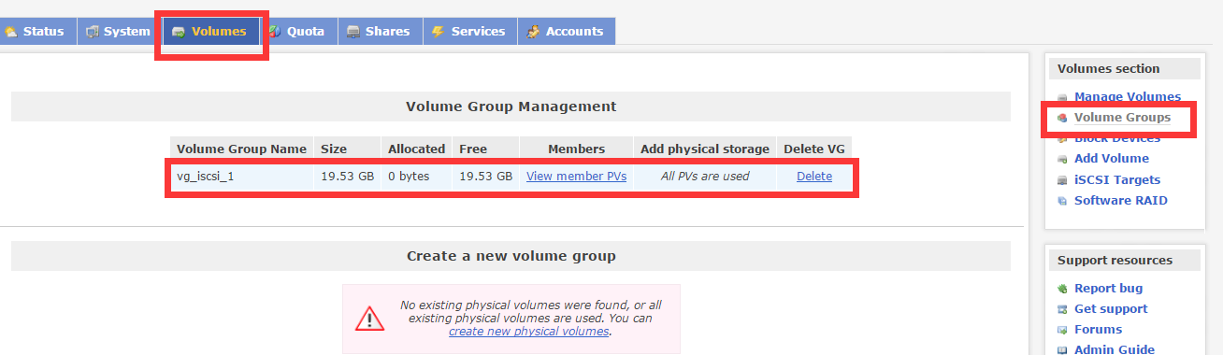Screen dimensions: 1223x355
Task: Click the Volumes tab disk icon
Action: [179, 32]
